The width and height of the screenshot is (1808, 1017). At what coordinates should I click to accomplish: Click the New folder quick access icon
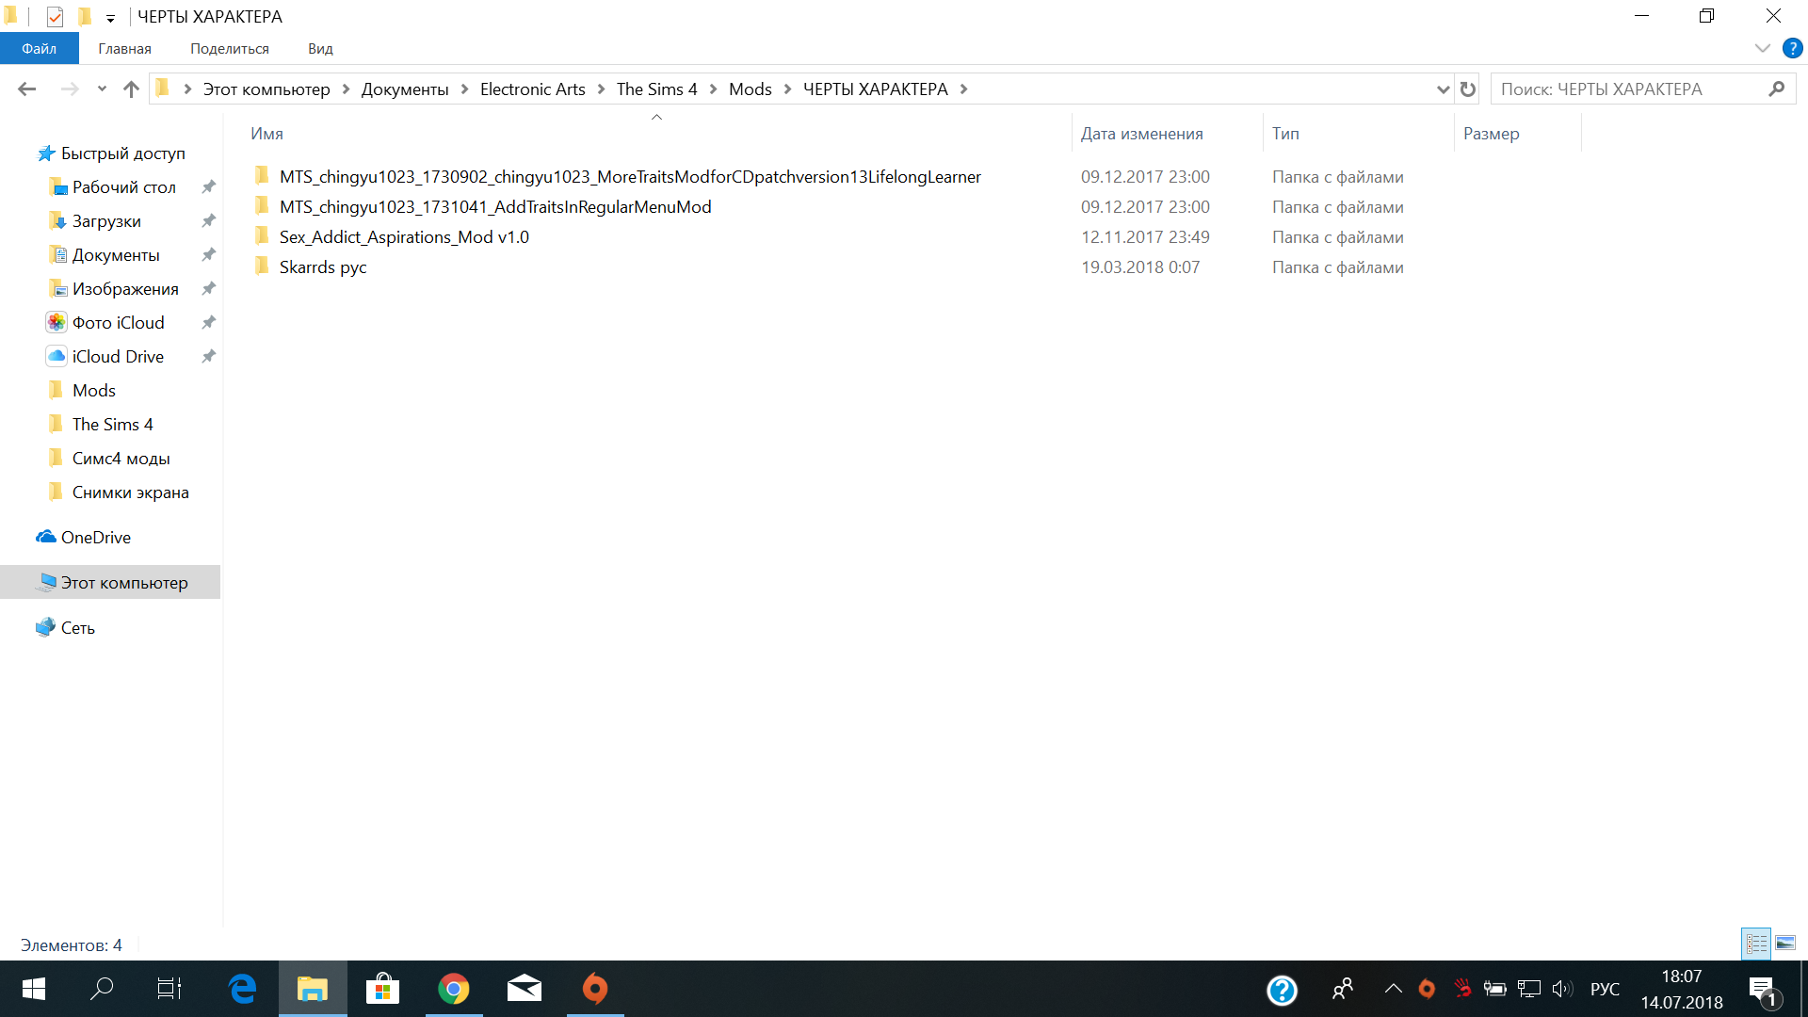[85, 16]
